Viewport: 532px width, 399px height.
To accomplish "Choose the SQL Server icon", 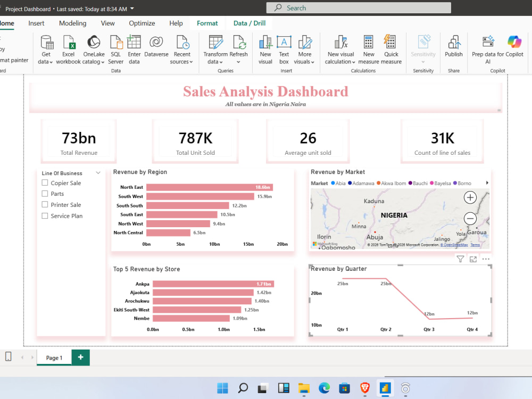I will pyautogui.click(x=116, y=43).
